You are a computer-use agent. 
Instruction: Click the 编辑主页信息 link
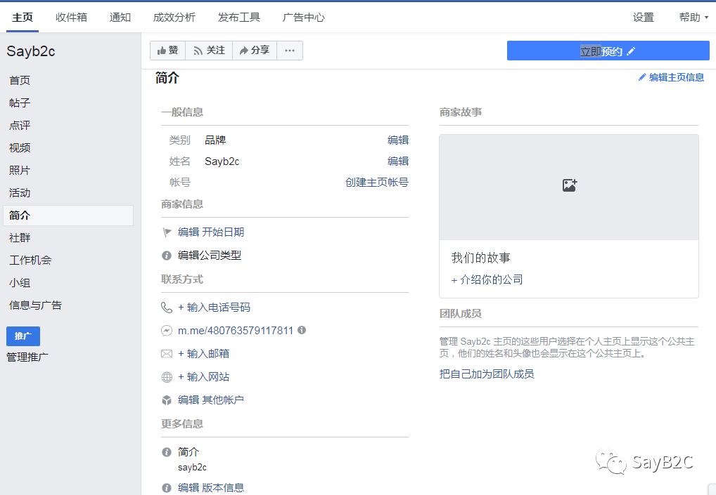(x=671, y=77)
